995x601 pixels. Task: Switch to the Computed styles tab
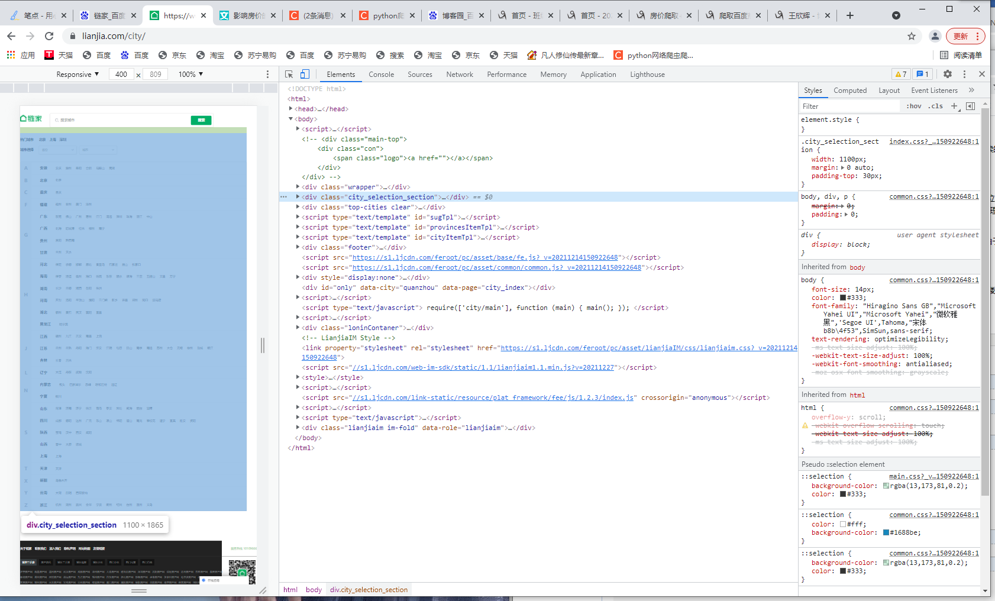pyautogui.click(x=850, y=91)
